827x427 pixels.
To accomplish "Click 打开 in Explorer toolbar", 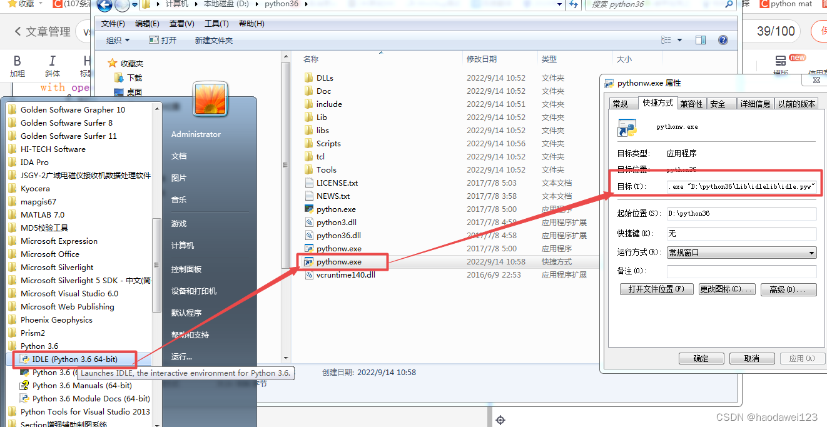I will (x=163, y=40).
